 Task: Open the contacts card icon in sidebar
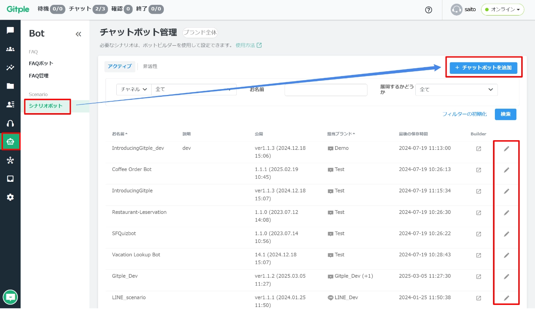(10, 105)
